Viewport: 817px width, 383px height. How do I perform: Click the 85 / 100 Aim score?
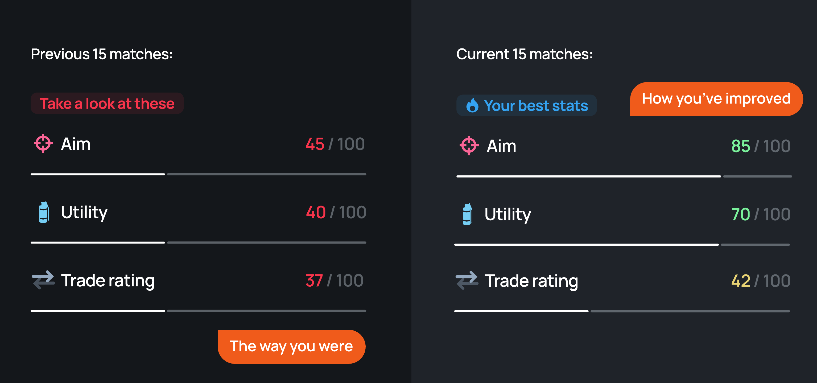[x=760, y=146]
